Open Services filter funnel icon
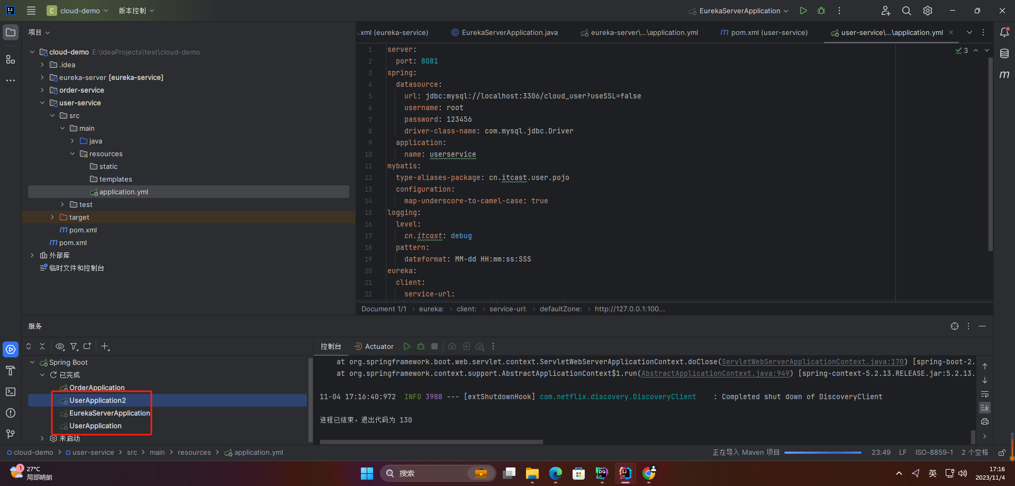1015x486 pixels. point(74,346)
